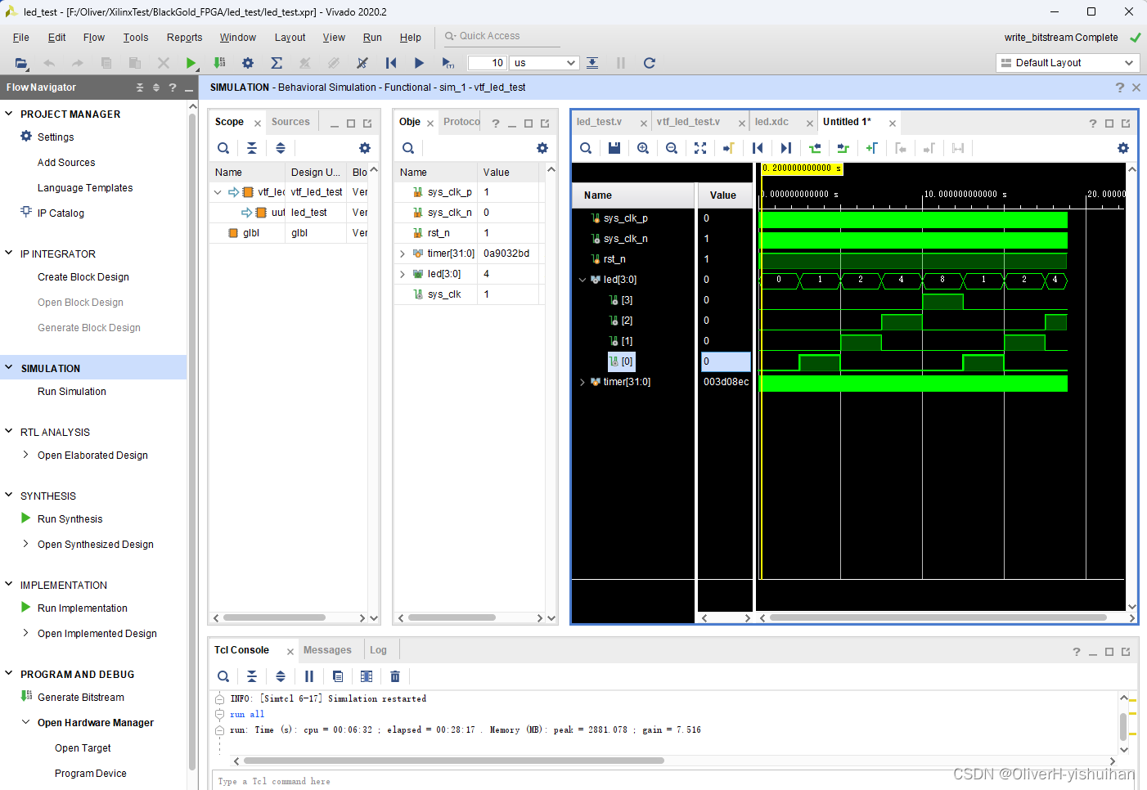Image resolution: width=1147 pixels, height=790 pixels.
Task: Click the step download-arrow icon beside the us dropdown
Action: pyautogui.click(x=592, y=63)
